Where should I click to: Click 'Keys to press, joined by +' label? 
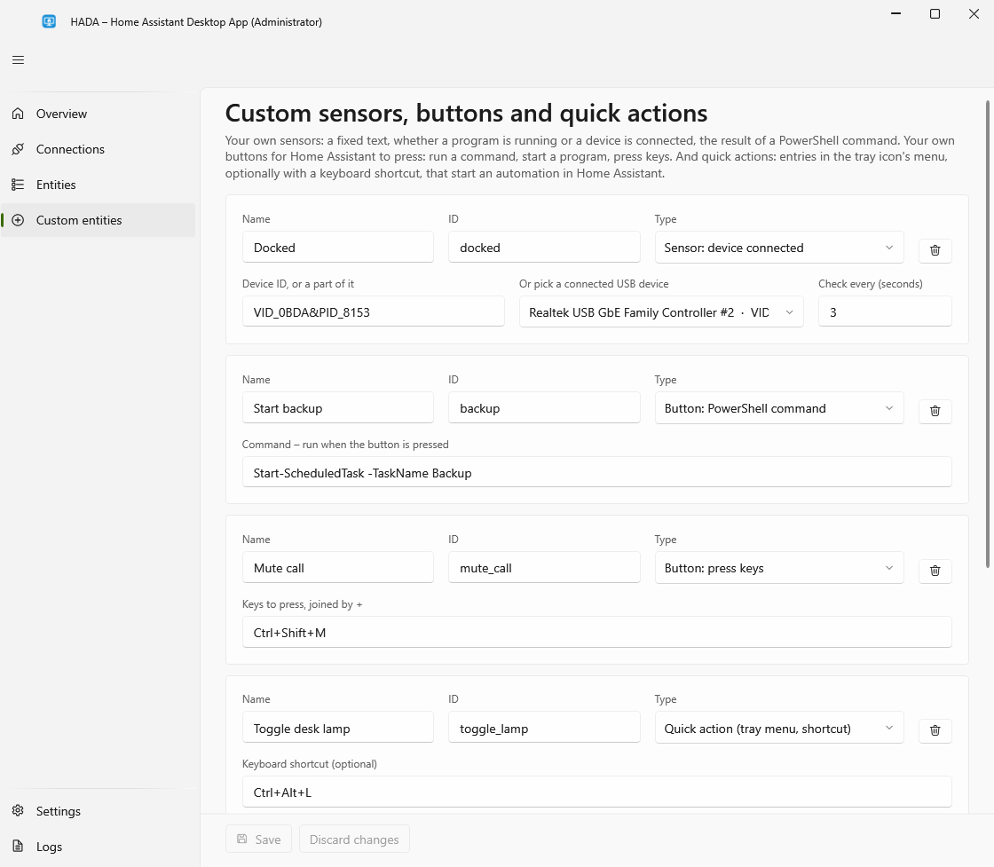[x=302, y=604]
